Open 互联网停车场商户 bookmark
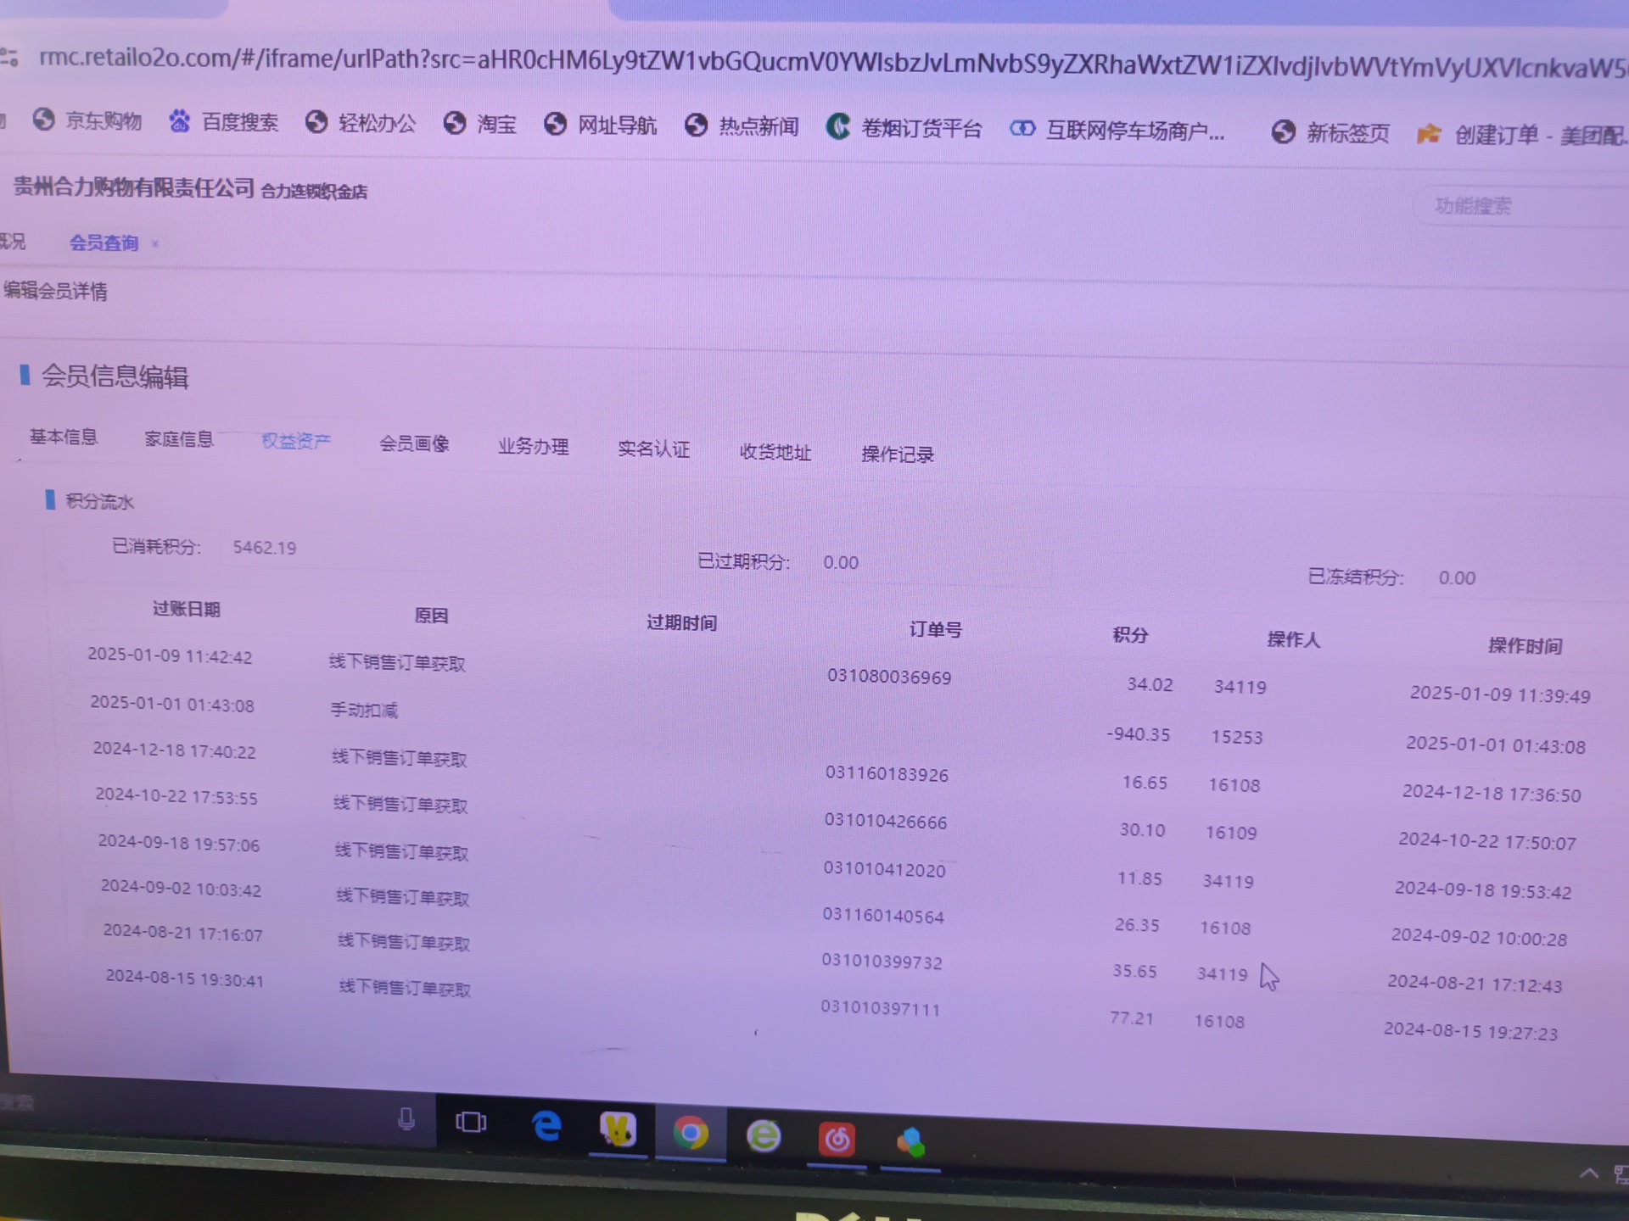 (x=1117, y=130)
